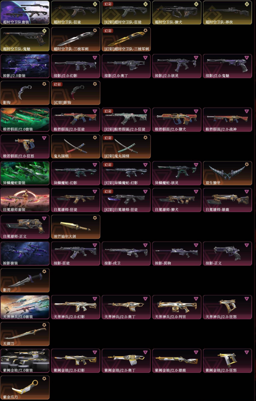The width and height of the screenshot is (256, 401).
Task: Select the 超时空卫队-狂徒 Vandal skin card
Action: coord(75,13)
